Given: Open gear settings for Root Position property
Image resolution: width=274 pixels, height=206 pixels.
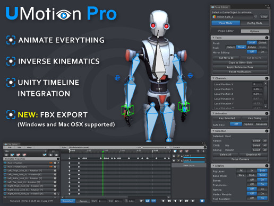Looking at the screenshot, I should point(55,163).
